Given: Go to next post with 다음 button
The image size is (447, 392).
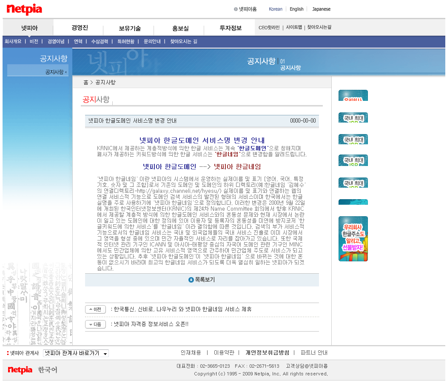Looking at the screenshot, I should pos(95,324).
